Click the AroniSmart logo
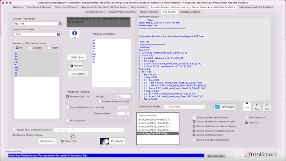The width and height of the screenshot is (286, 161). [x=261, y=154]
